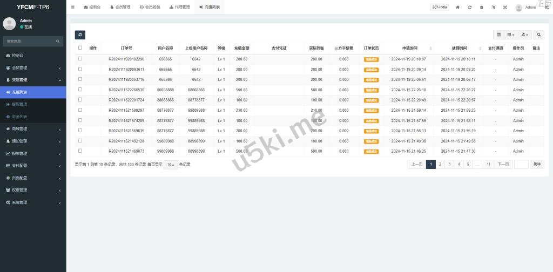The width and height of the screenshot is (553, 272).
Task: Select the checkbox for order R2024111521469073
Action: [80, 151]
